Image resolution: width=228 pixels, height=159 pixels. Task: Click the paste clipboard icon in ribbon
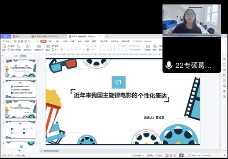[4, 46]
